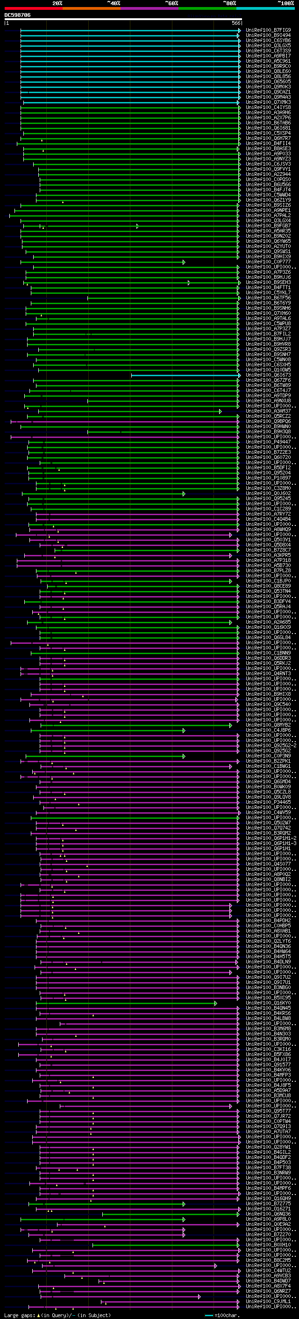Click the red 20% identity legend bar
Screen dimensions: 299x1319
click(34, 8)
